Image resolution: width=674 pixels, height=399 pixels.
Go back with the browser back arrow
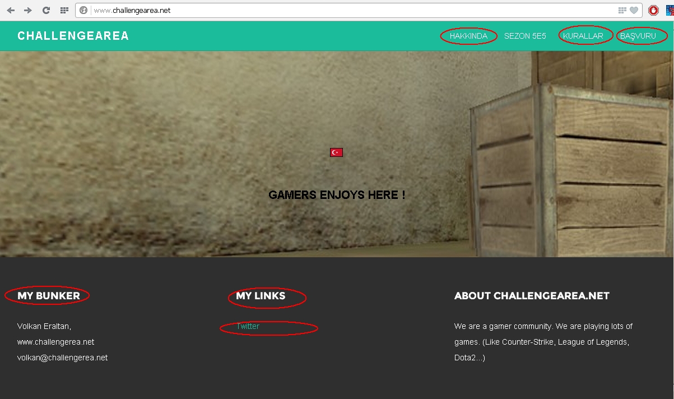(11, 10)
